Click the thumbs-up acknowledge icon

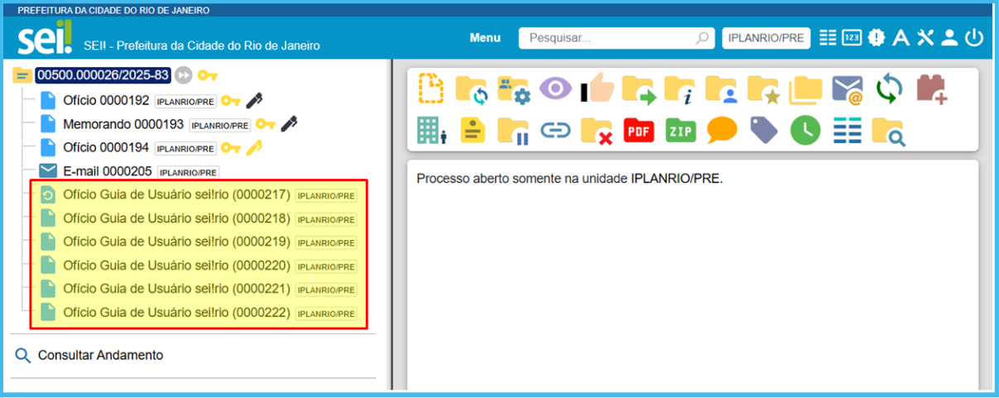pyautogui.click(x=597, y=89)
